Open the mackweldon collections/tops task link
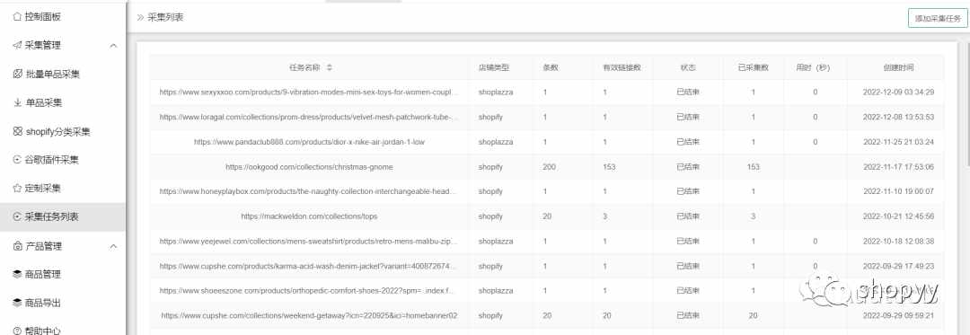 [x=309, y=216]
